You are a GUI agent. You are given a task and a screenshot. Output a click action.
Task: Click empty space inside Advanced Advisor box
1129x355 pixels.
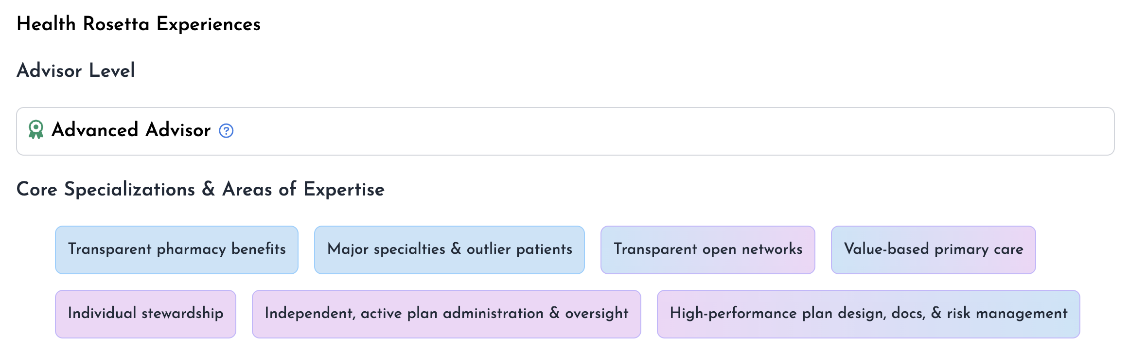pos(681,131)
